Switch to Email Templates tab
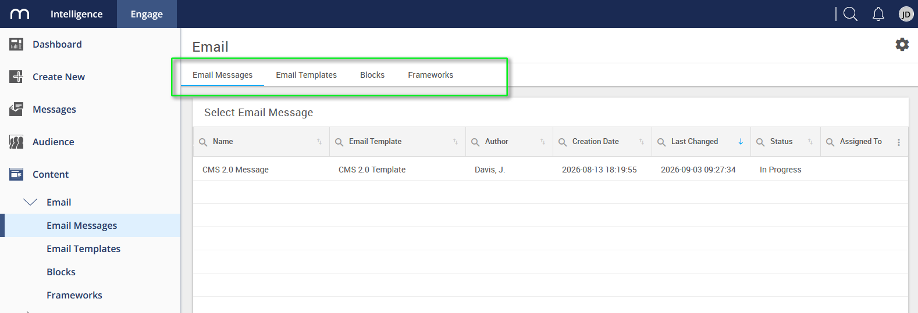 click(x=306, y=75)
